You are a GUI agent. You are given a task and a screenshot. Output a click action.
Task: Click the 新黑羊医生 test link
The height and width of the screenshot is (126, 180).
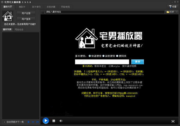100,66
